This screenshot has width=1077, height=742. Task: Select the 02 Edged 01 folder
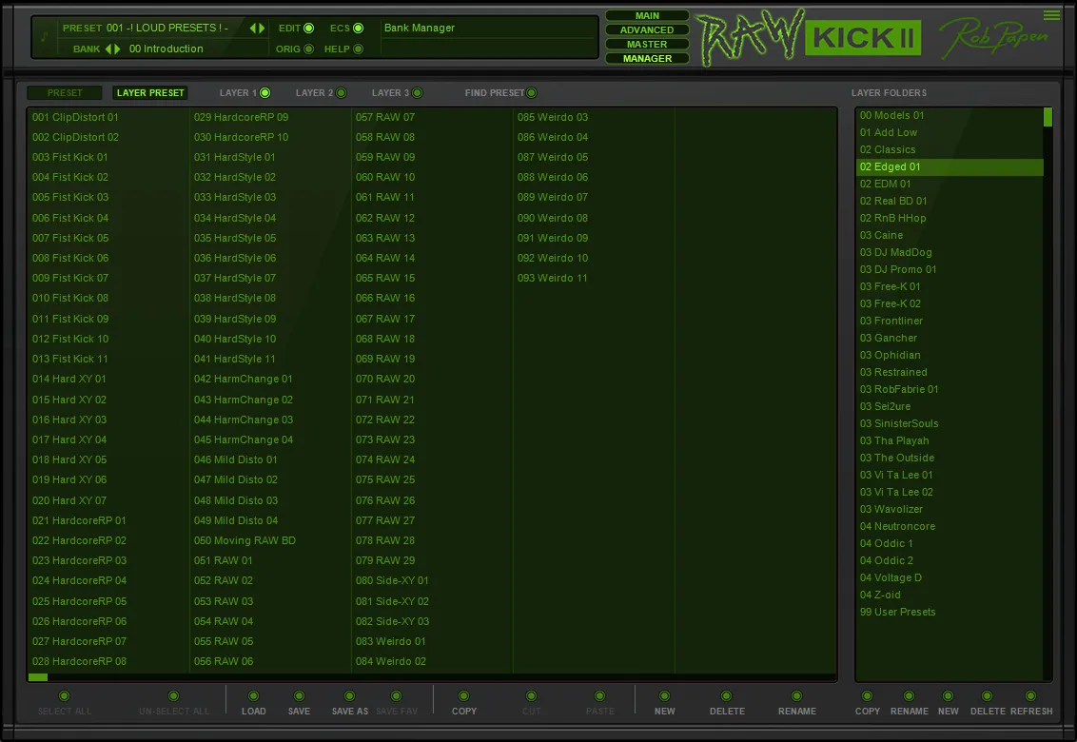coord(950,167)
